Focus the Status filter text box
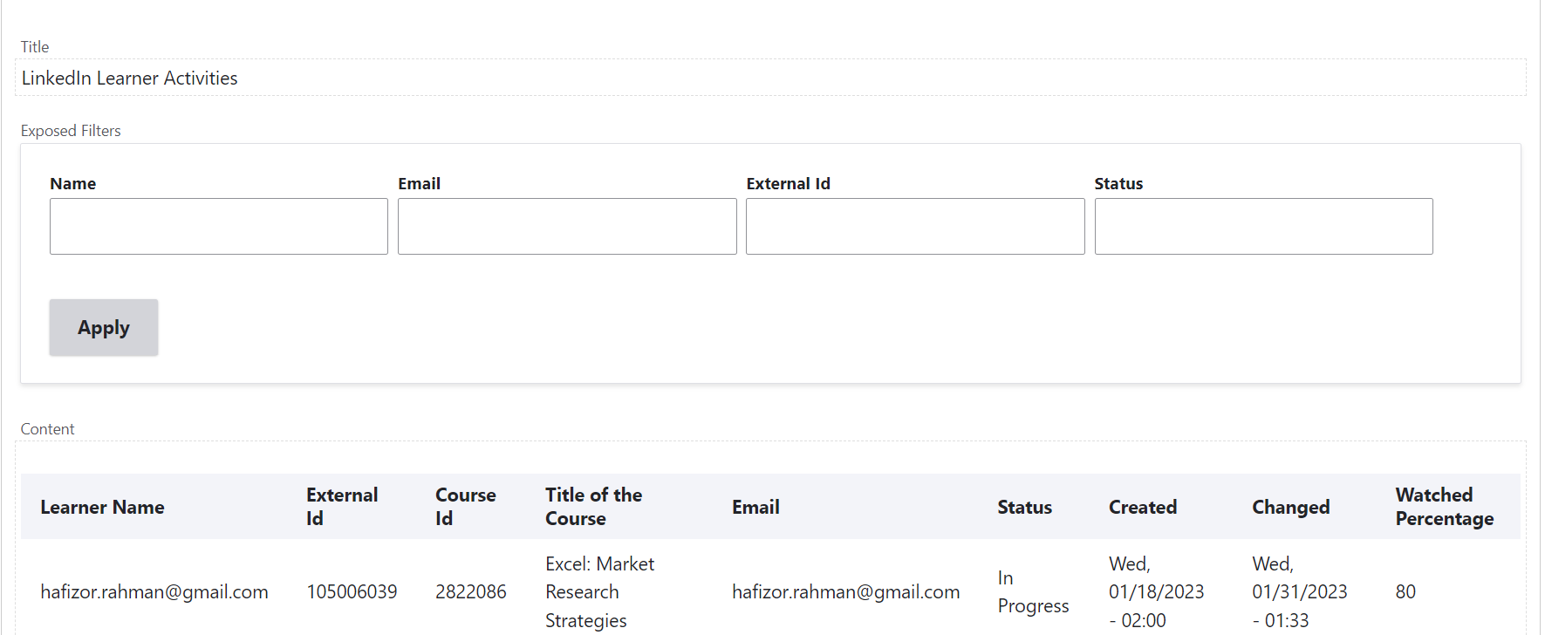This screenshot has width=1545, height=635. [1263, 227]
